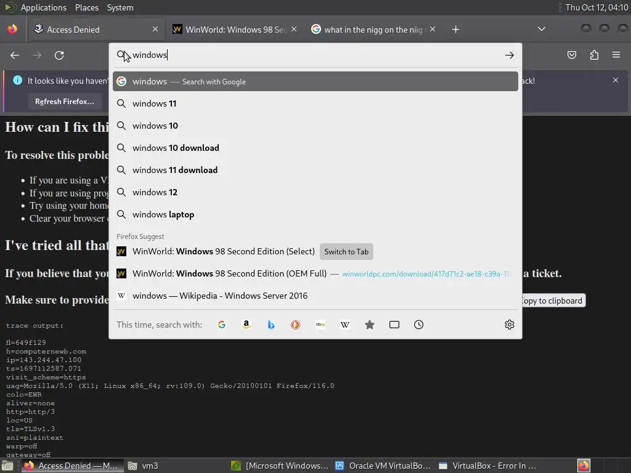The height and width of the screenshot is (473, 631).
Task: Select the 'windows 10' suggestion
Action: click(x=315, y=126)
